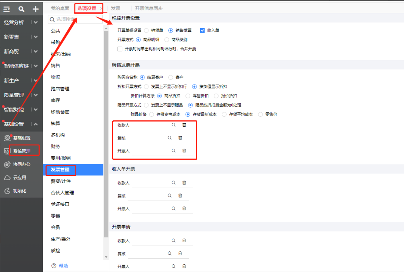
Task: Open 云应用 cloud icon in sidebar
Action: 7,178
